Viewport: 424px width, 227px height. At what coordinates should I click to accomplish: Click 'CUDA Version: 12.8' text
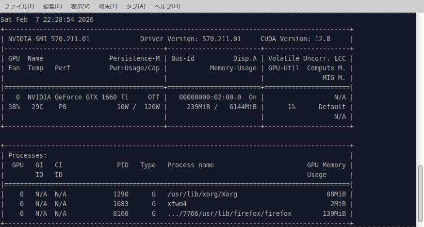[295, 39]
